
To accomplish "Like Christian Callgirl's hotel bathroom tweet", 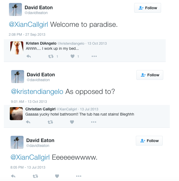I will pyautogui.click(x=72, y=122).
